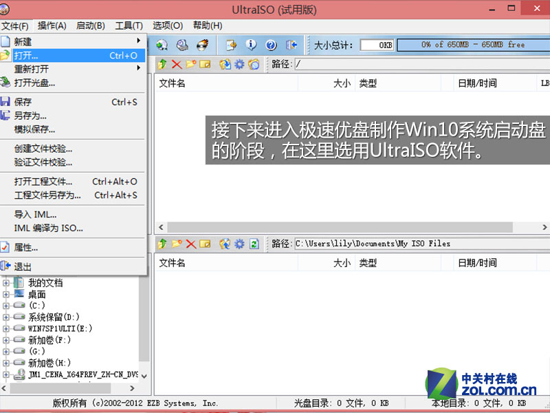Click the up-folder icon in the local pane toolbar

point(162,244)
